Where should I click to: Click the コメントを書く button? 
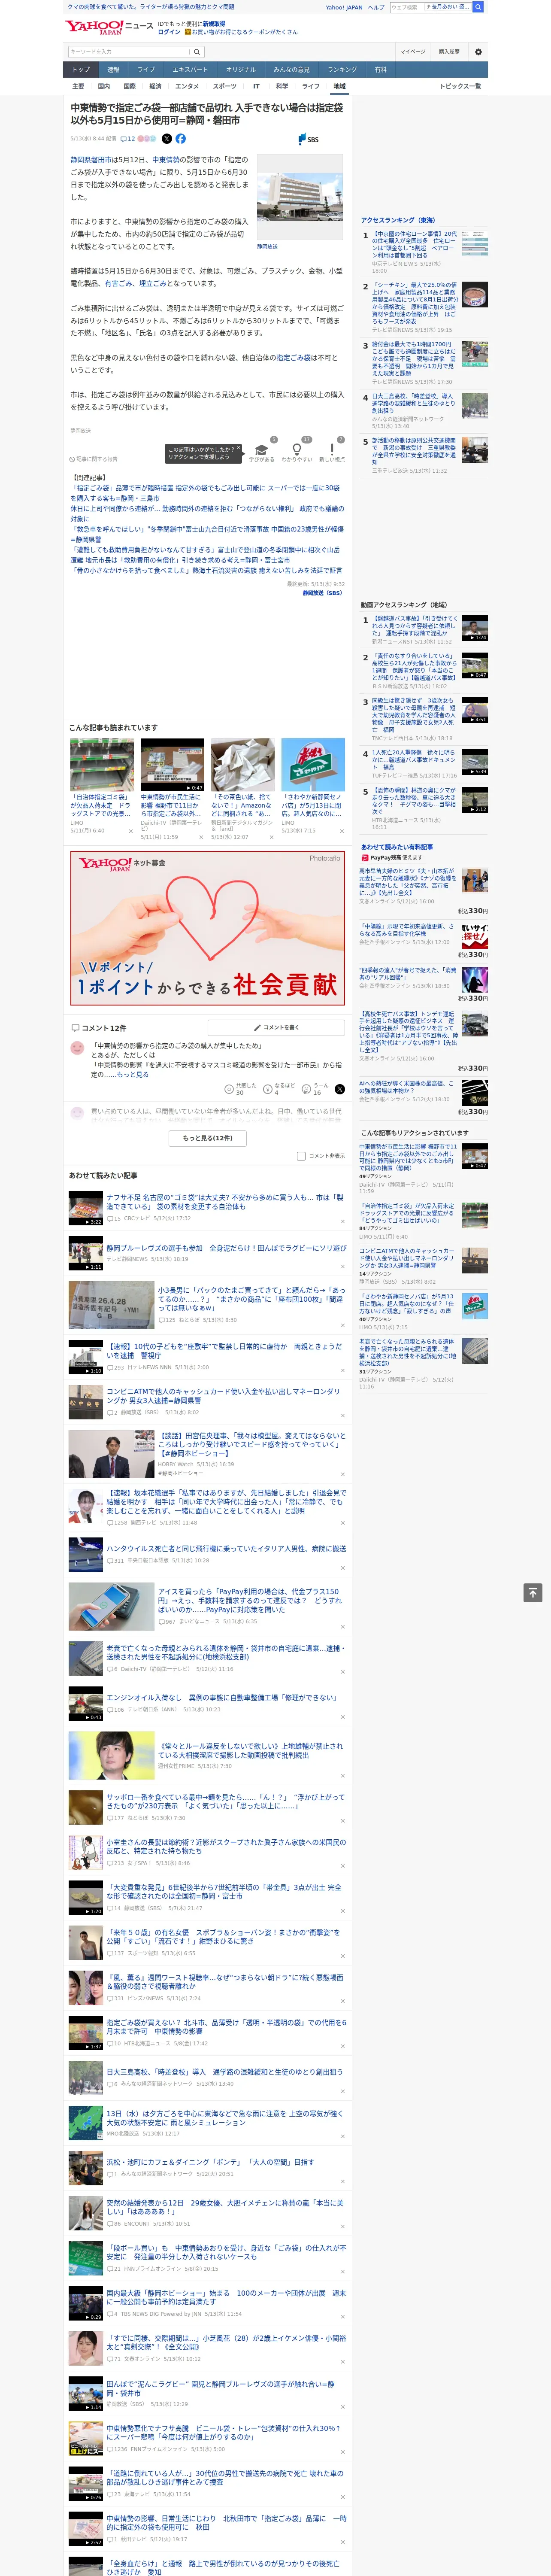276,1028
